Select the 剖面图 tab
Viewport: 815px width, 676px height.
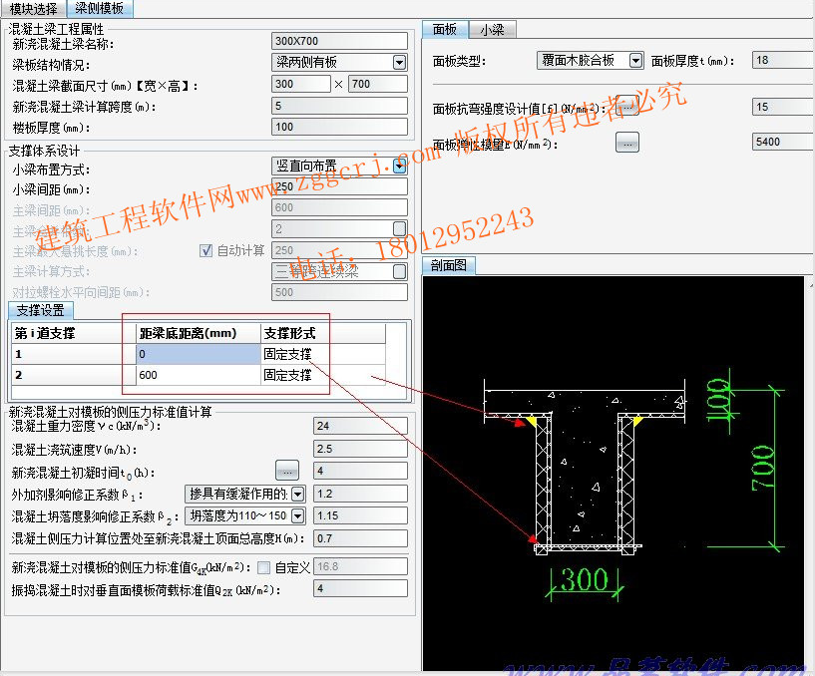pyautogui.click(x=448, y=265)
